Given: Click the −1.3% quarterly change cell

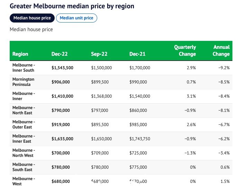Looking at the screenshot, I should point(190,153).
